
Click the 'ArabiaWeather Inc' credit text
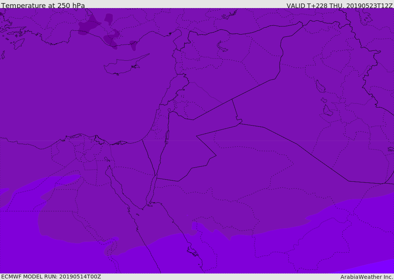366,277
